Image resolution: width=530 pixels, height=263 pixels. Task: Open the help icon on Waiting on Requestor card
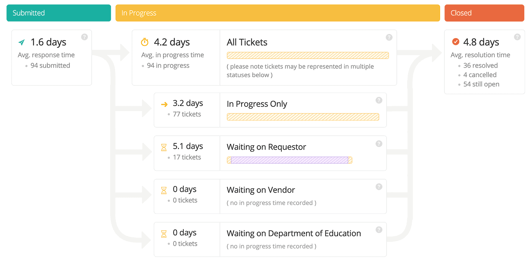pyautogui.click(x=379, y=143)
